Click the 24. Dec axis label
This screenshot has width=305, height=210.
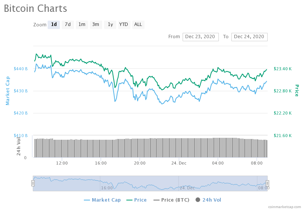click(x=179, y=163)
